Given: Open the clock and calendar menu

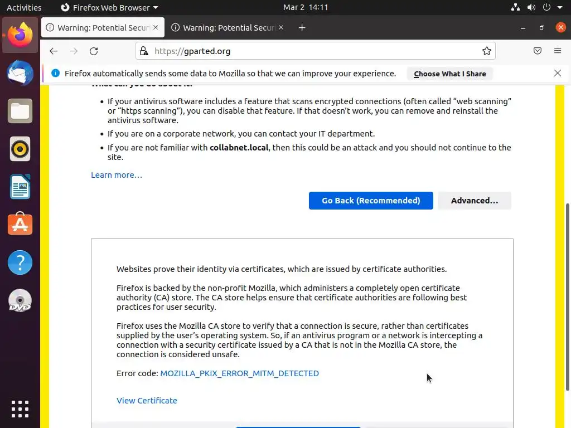Looking at the screenshot, I should click(306, 7).
